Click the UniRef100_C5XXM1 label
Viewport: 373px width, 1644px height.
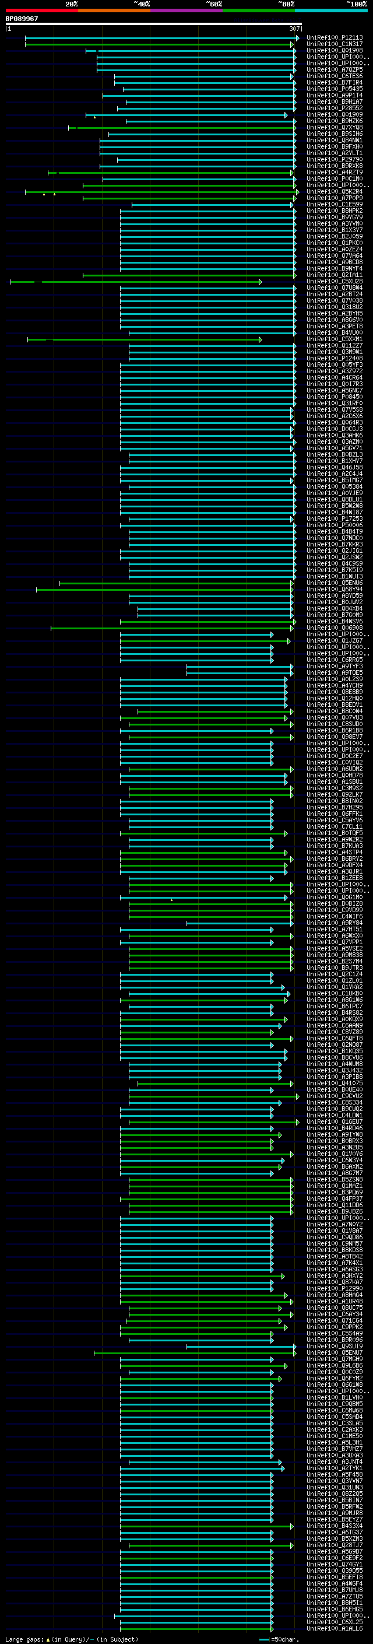pos(335,339)
